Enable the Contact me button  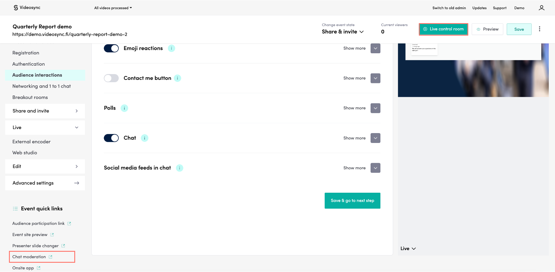pyautogui.click(x=111, y=78)
